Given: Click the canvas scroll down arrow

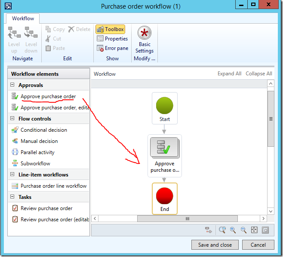Looking at the screenshot, I should click(271, 211).
